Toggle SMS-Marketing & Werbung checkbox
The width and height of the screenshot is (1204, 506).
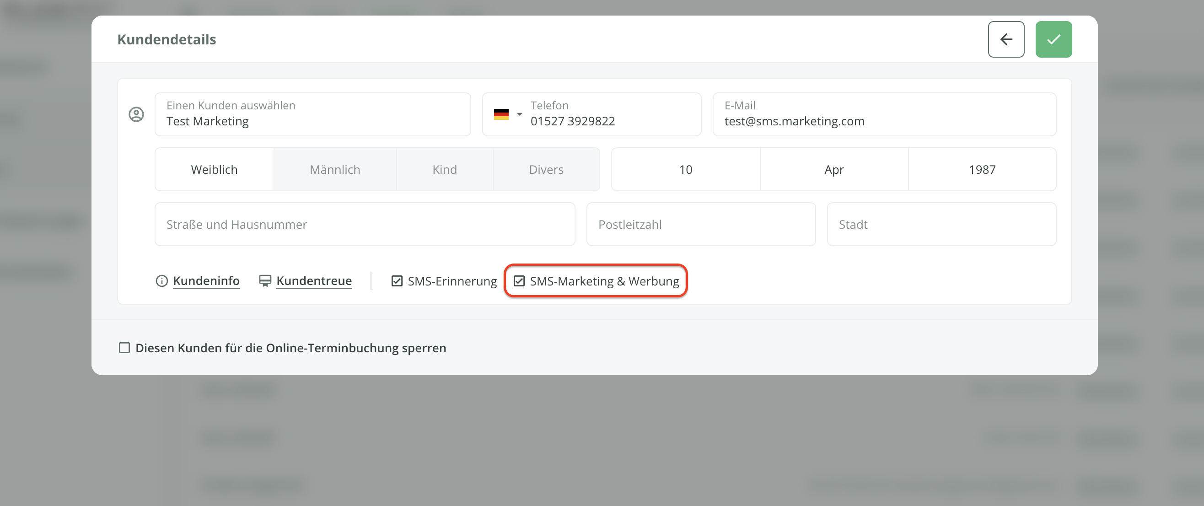(x=519, y=280)
